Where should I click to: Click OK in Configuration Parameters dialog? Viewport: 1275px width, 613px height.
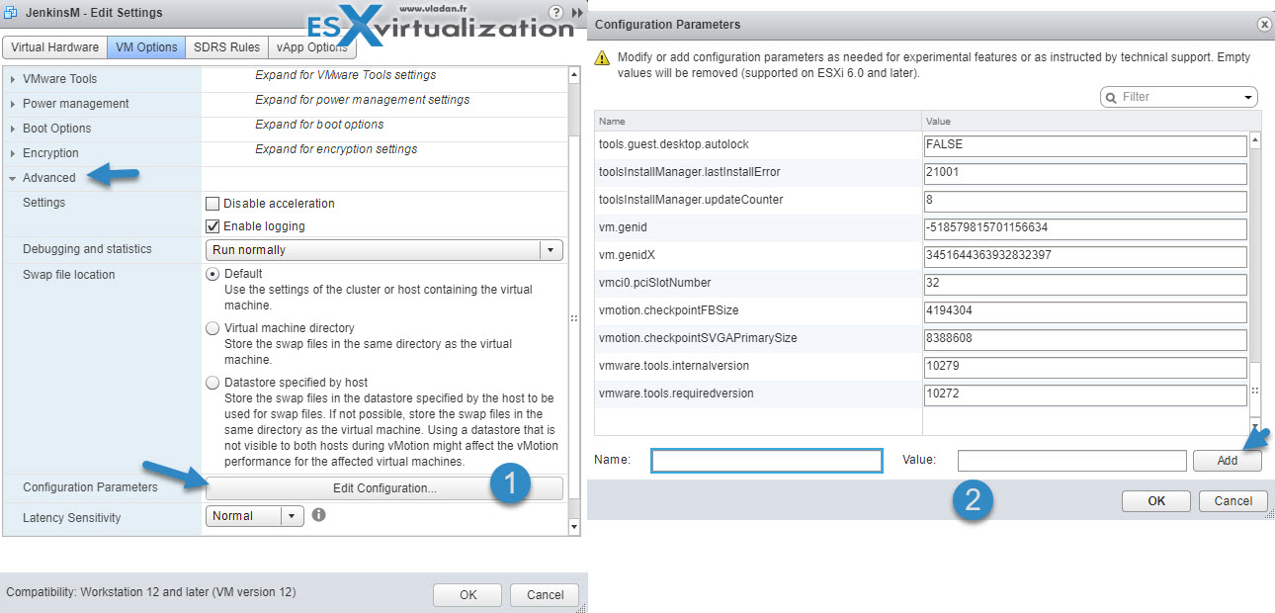pyautogui.click(x=1156, y=501)
